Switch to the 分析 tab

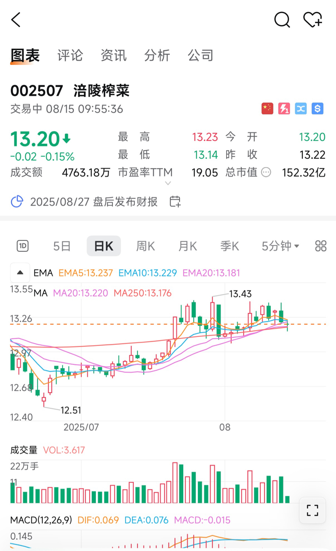[x=157, y=56]
